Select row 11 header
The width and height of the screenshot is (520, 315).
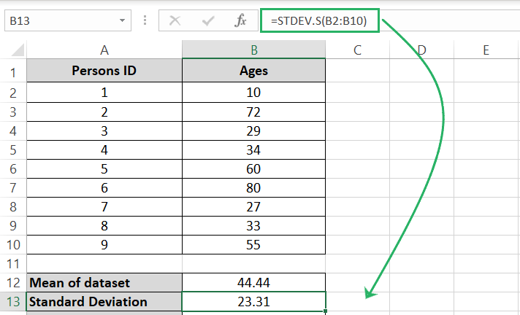[13, 262]
